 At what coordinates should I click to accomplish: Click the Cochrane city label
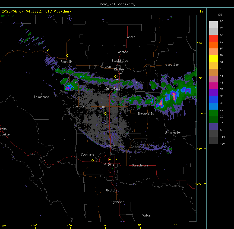pos(87,154)
